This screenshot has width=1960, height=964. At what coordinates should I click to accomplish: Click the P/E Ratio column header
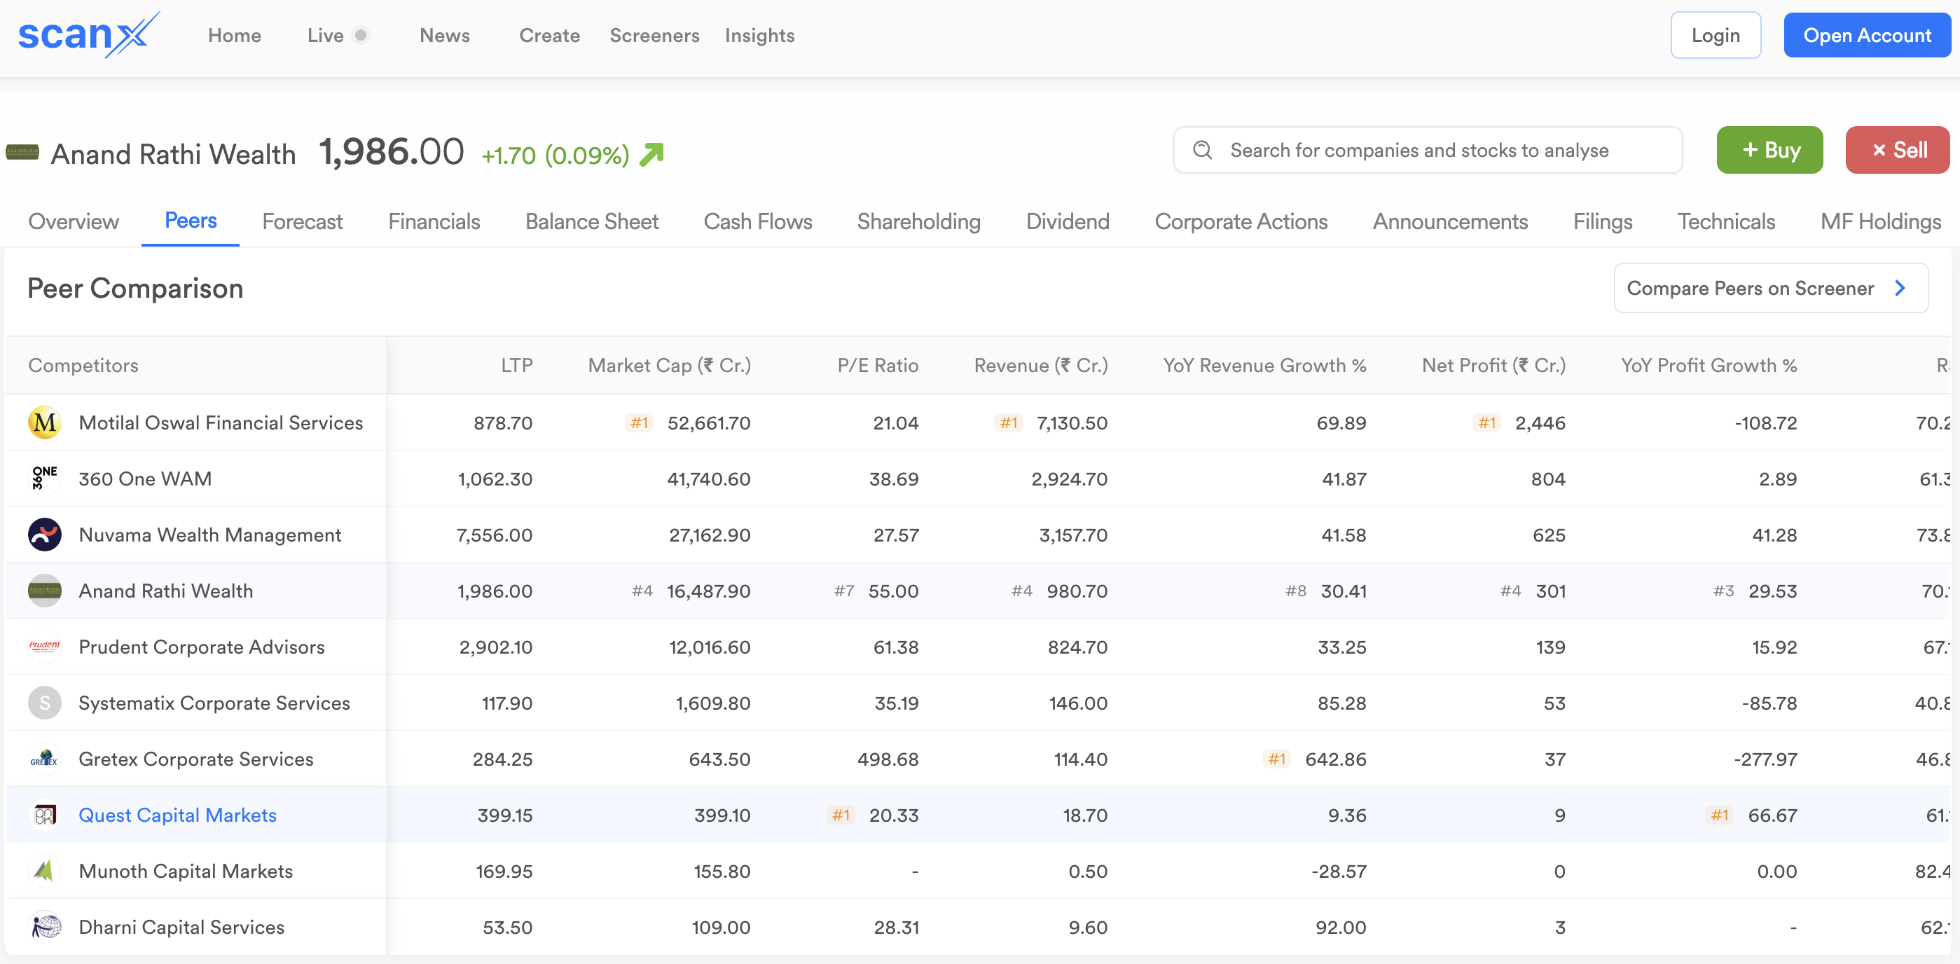point(877,365)
